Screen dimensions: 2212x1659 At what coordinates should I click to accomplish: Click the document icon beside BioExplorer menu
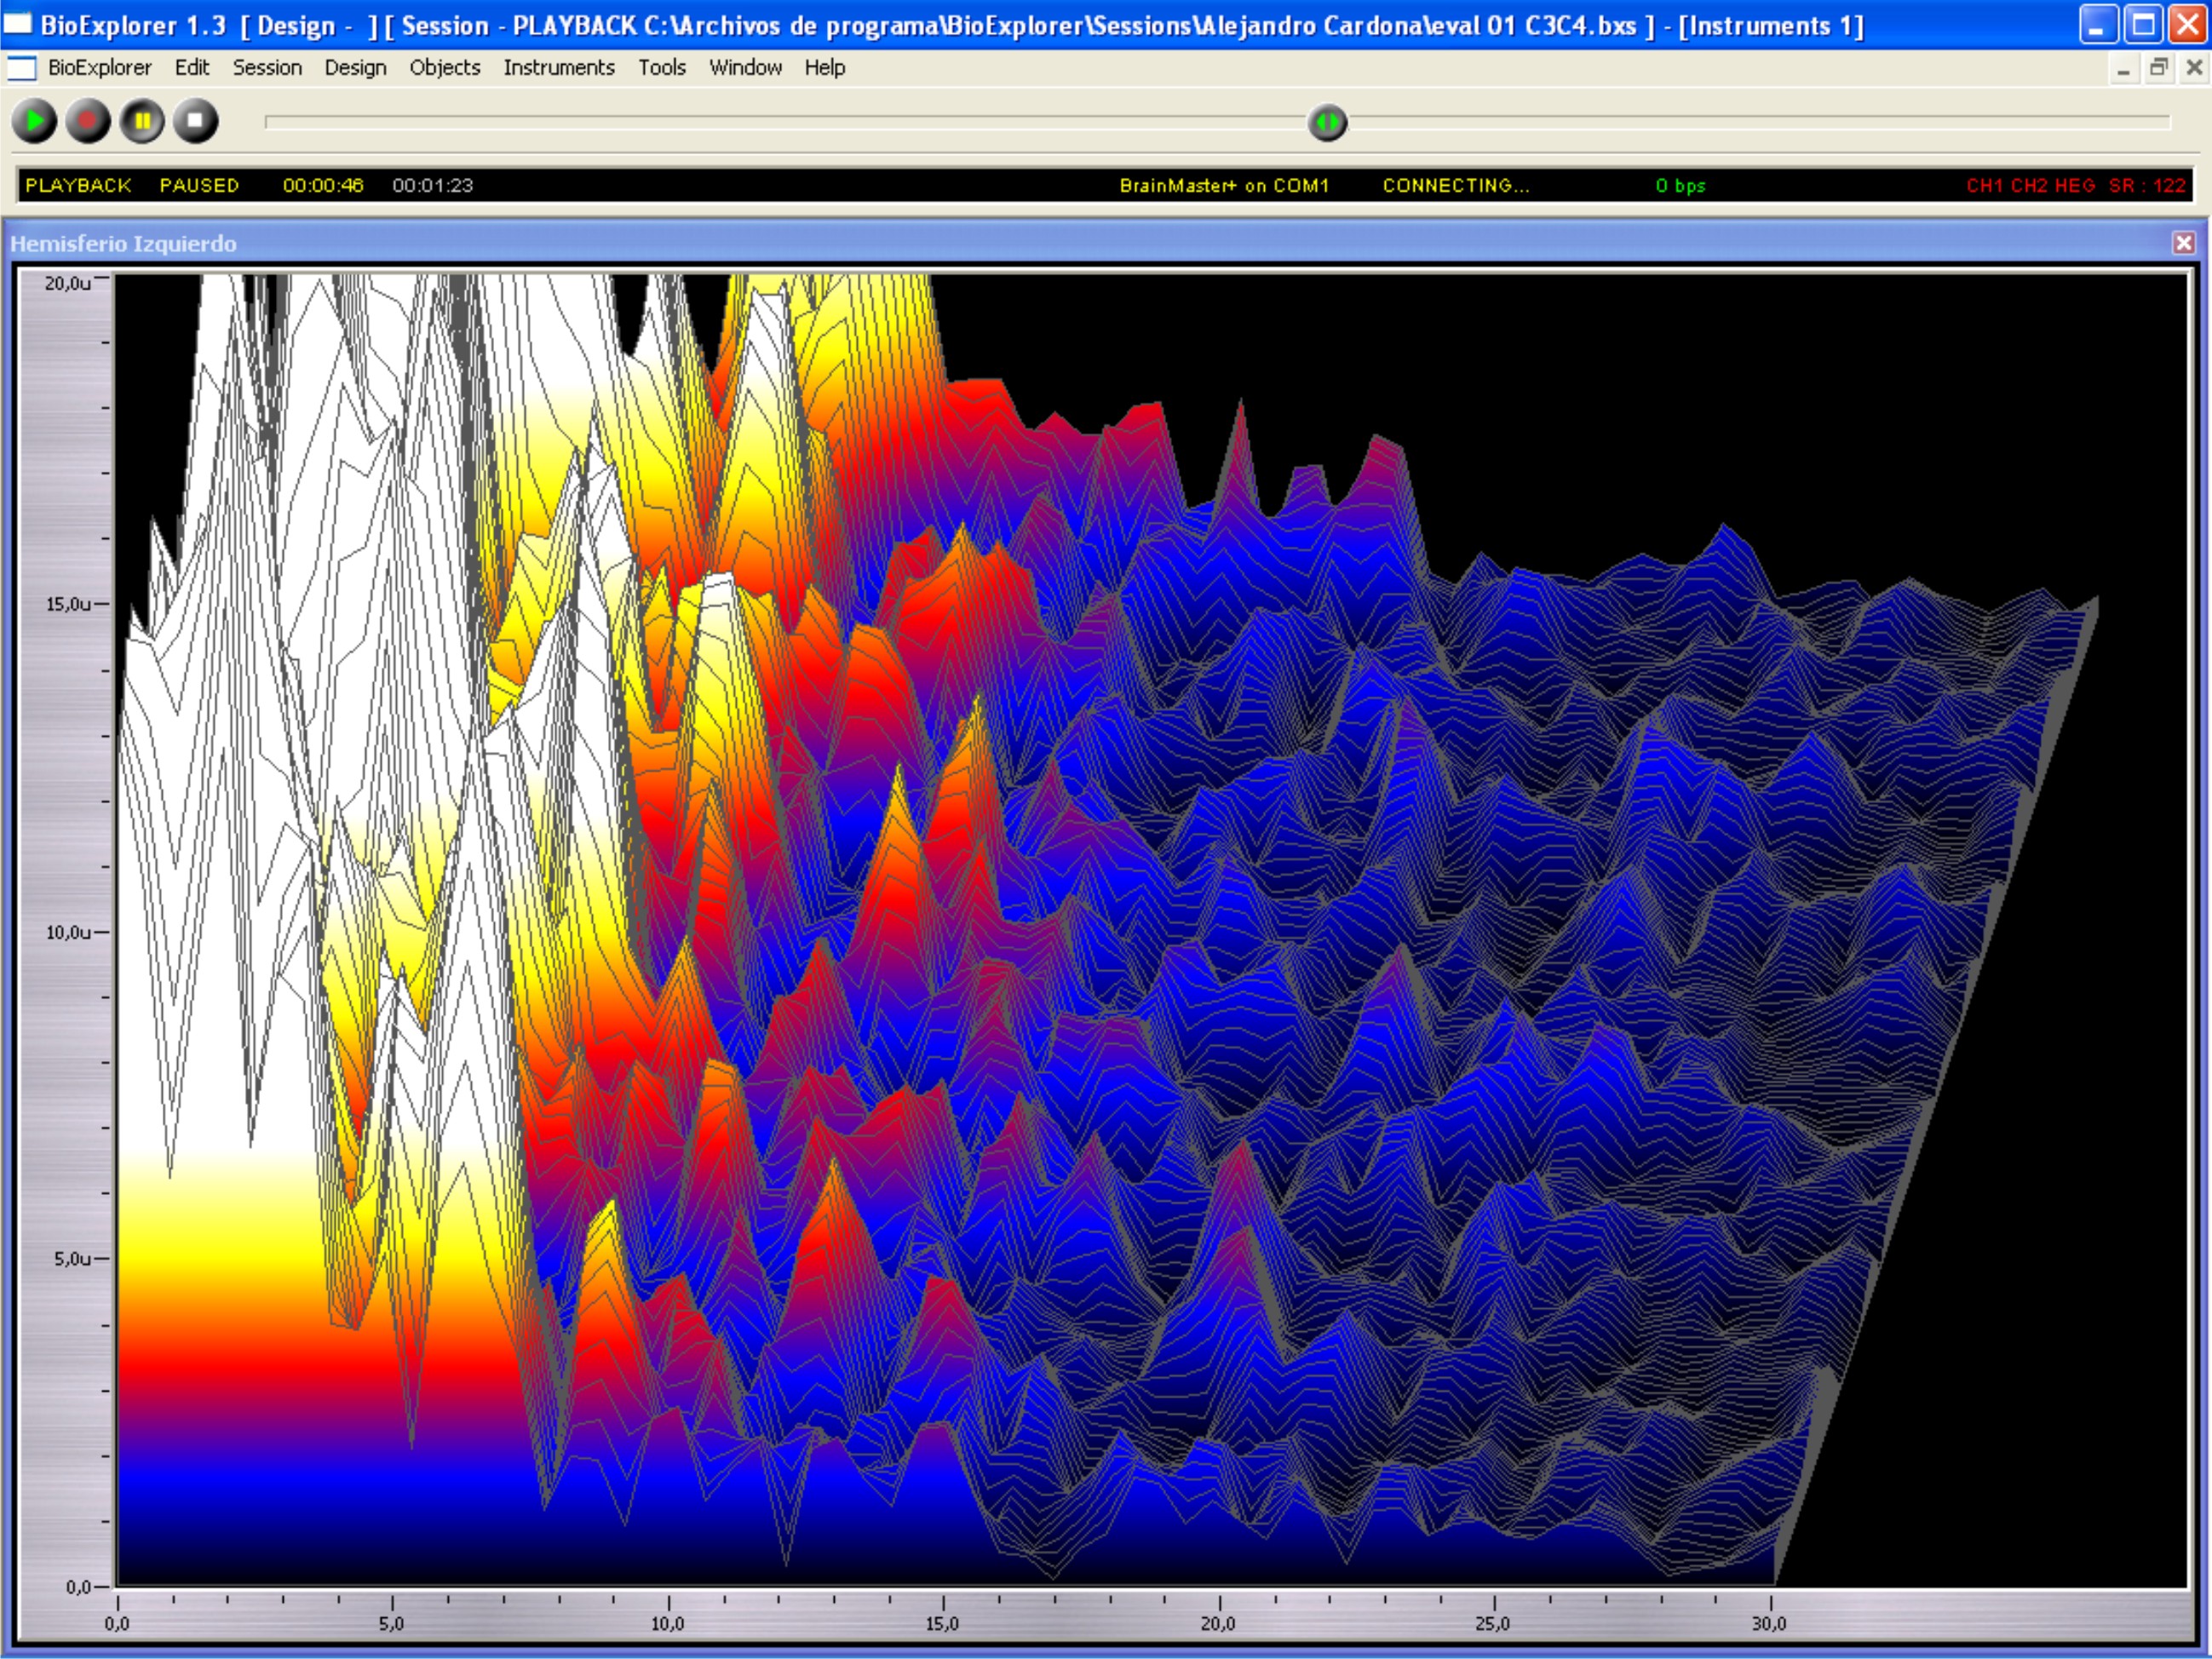(x=21, y=68)
